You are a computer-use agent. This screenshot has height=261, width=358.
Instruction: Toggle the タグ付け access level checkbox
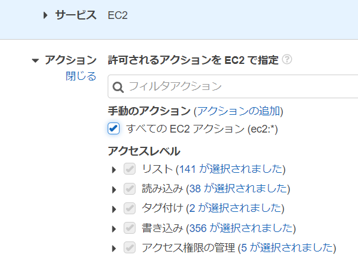pos(129,209)
